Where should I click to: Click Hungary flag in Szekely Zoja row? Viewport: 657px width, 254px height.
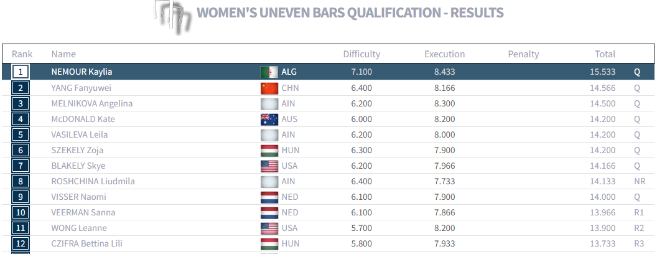(x=269, y=151)
